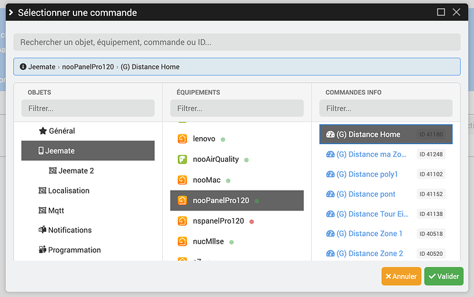Click the chevron icon before the dialog title

11,12
